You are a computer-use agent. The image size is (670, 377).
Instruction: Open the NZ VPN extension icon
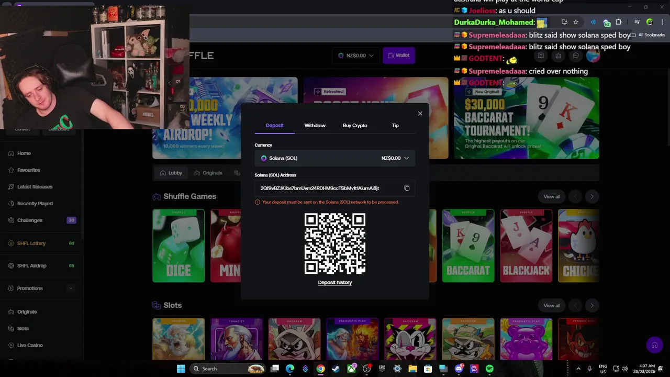pyautogui.click(x=607, y=23)
